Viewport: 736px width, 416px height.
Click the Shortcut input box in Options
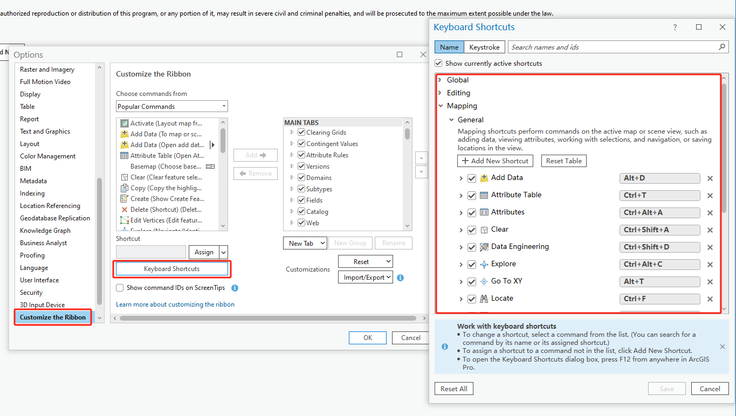151,252
